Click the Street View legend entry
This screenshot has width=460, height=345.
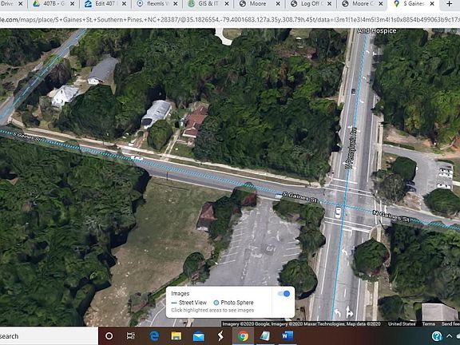(x=189, y=303)
